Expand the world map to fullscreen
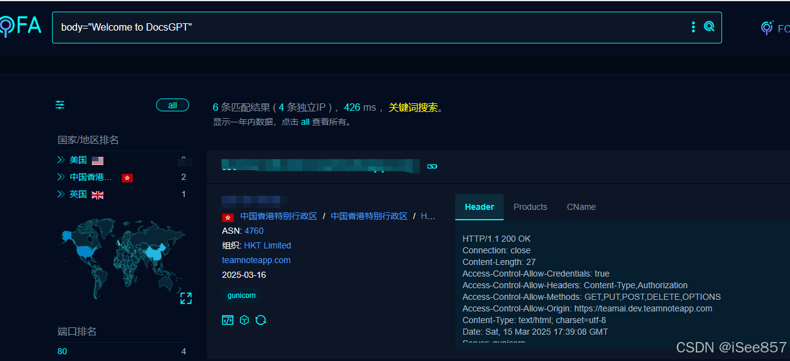Viewport: 790px width, 361px height. coord(186,298)
